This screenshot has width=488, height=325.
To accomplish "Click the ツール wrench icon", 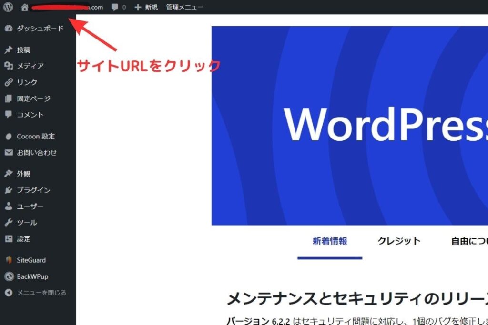I will tap(9, 223).
